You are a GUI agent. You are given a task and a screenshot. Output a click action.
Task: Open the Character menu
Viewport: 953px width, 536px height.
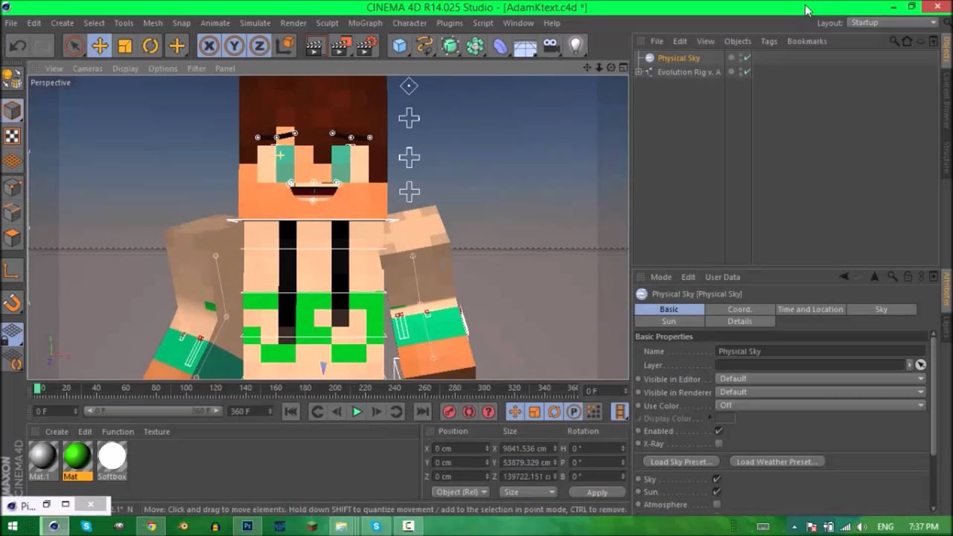[409, 23]
